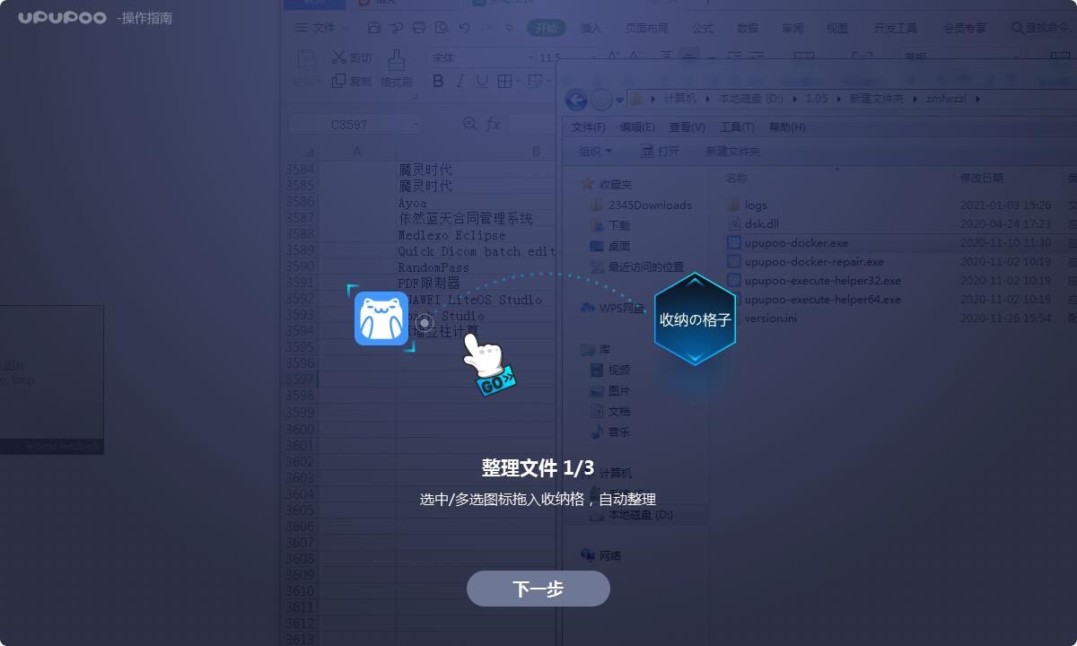Open the borders dropdown in the WPS ribbon

518,82
